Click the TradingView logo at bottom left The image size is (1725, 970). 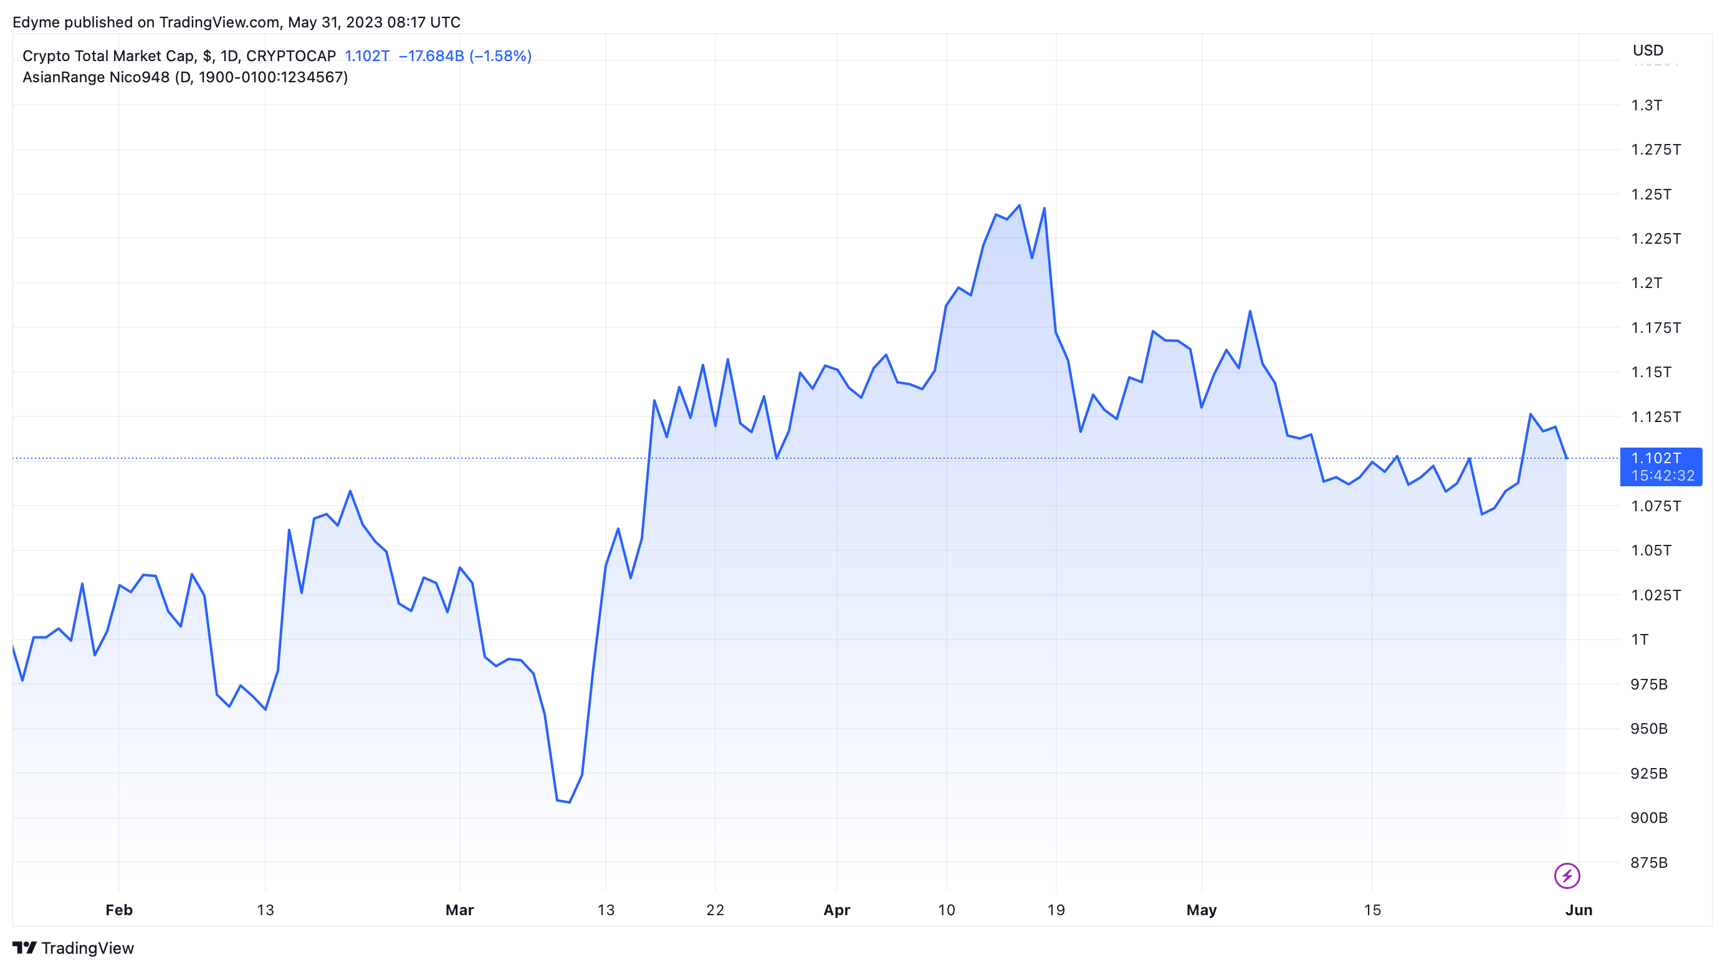(x=73, y=948)
